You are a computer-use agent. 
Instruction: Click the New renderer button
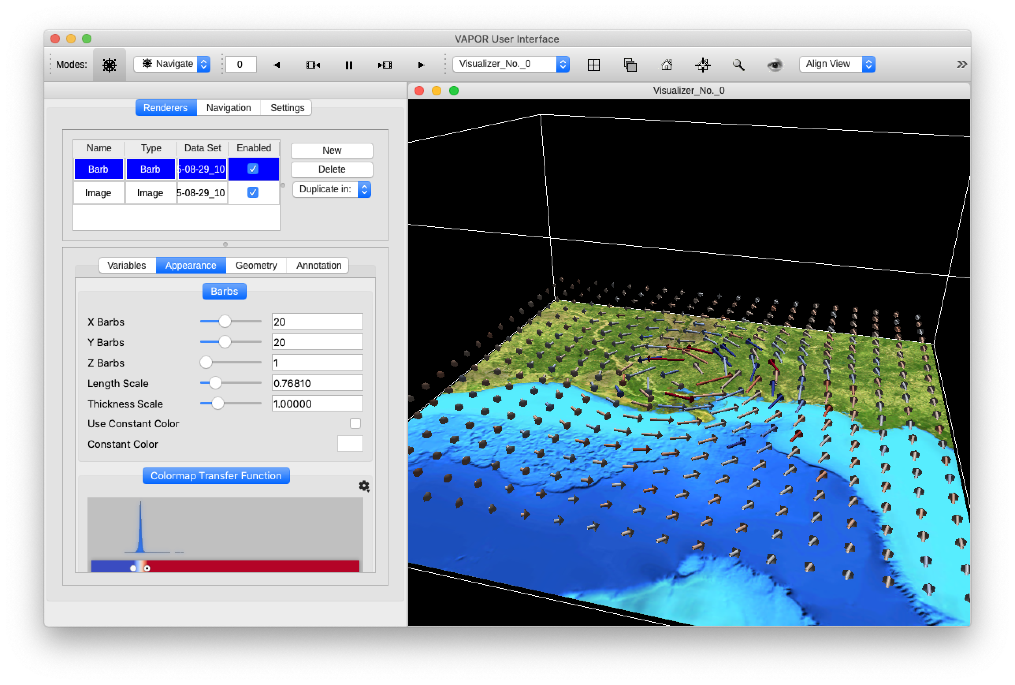point(331,150)
